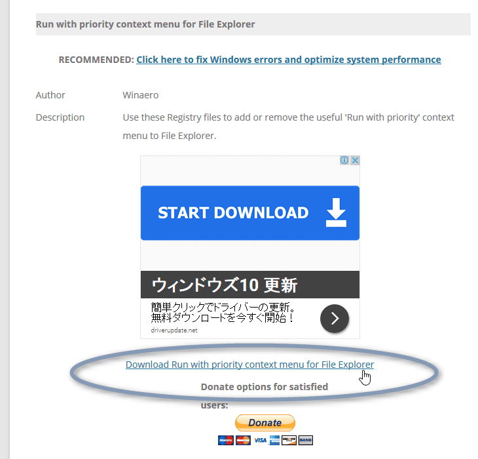
Task: Open the fix Windows errors recommended link
Action: pyautogui.click(x=288, y=60)
